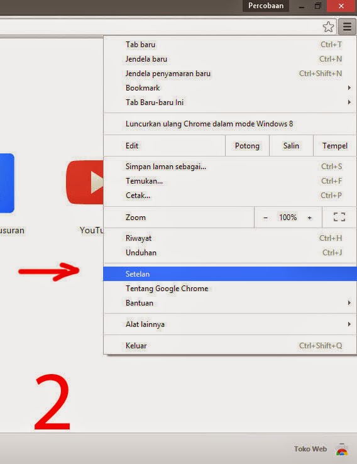Minimize the Chrome window
Screen dimensions: 357x464
[x=302, y=6]
